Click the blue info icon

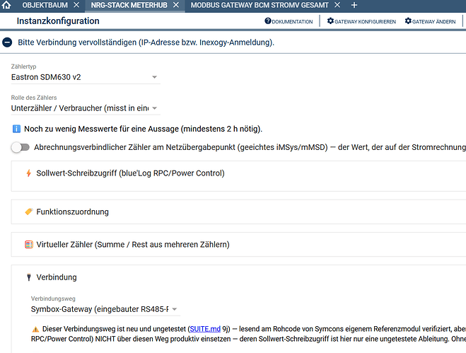coord(16,129)
